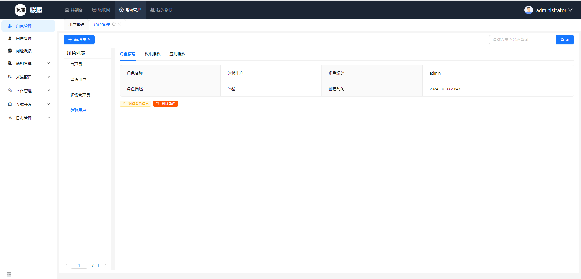This screenshot has width=581, height=279.
Task: Open 用户管理 in the sidebar
Action: coord(24,38)
